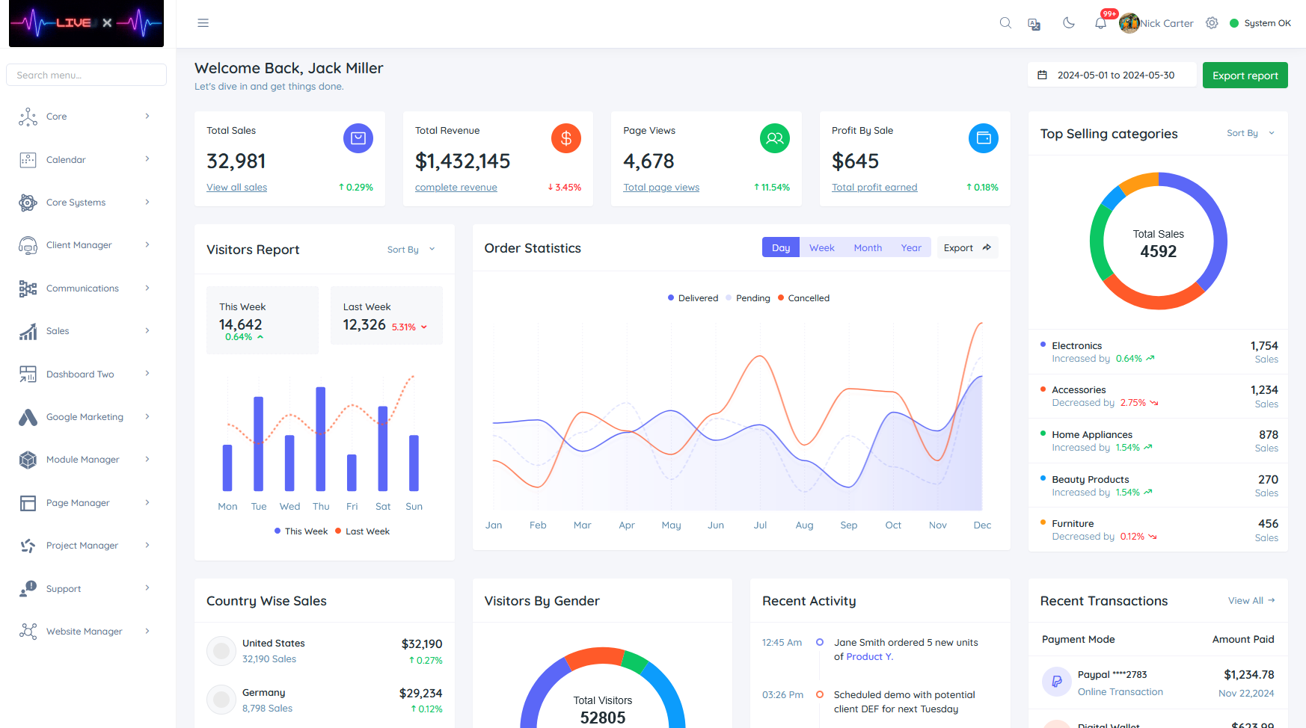
Task: Click the Dashboard Two sidebar icon
Action: [28, 374]
